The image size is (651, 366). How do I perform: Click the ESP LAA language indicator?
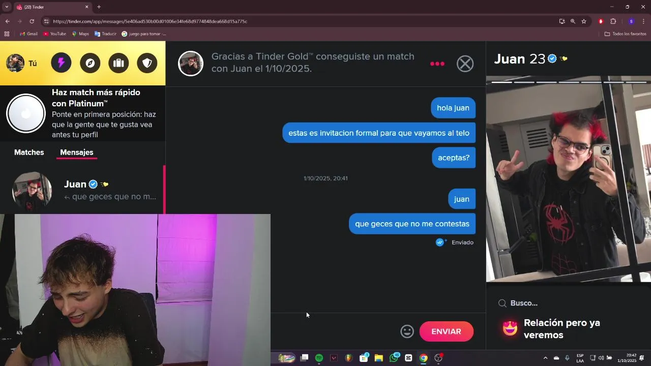click(x=580, y=358)
